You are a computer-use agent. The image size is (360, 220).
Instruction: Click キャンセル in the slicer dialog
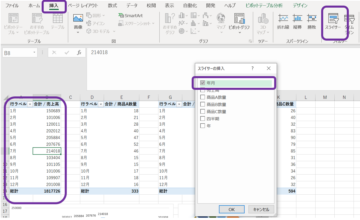[x=261, y=209]
